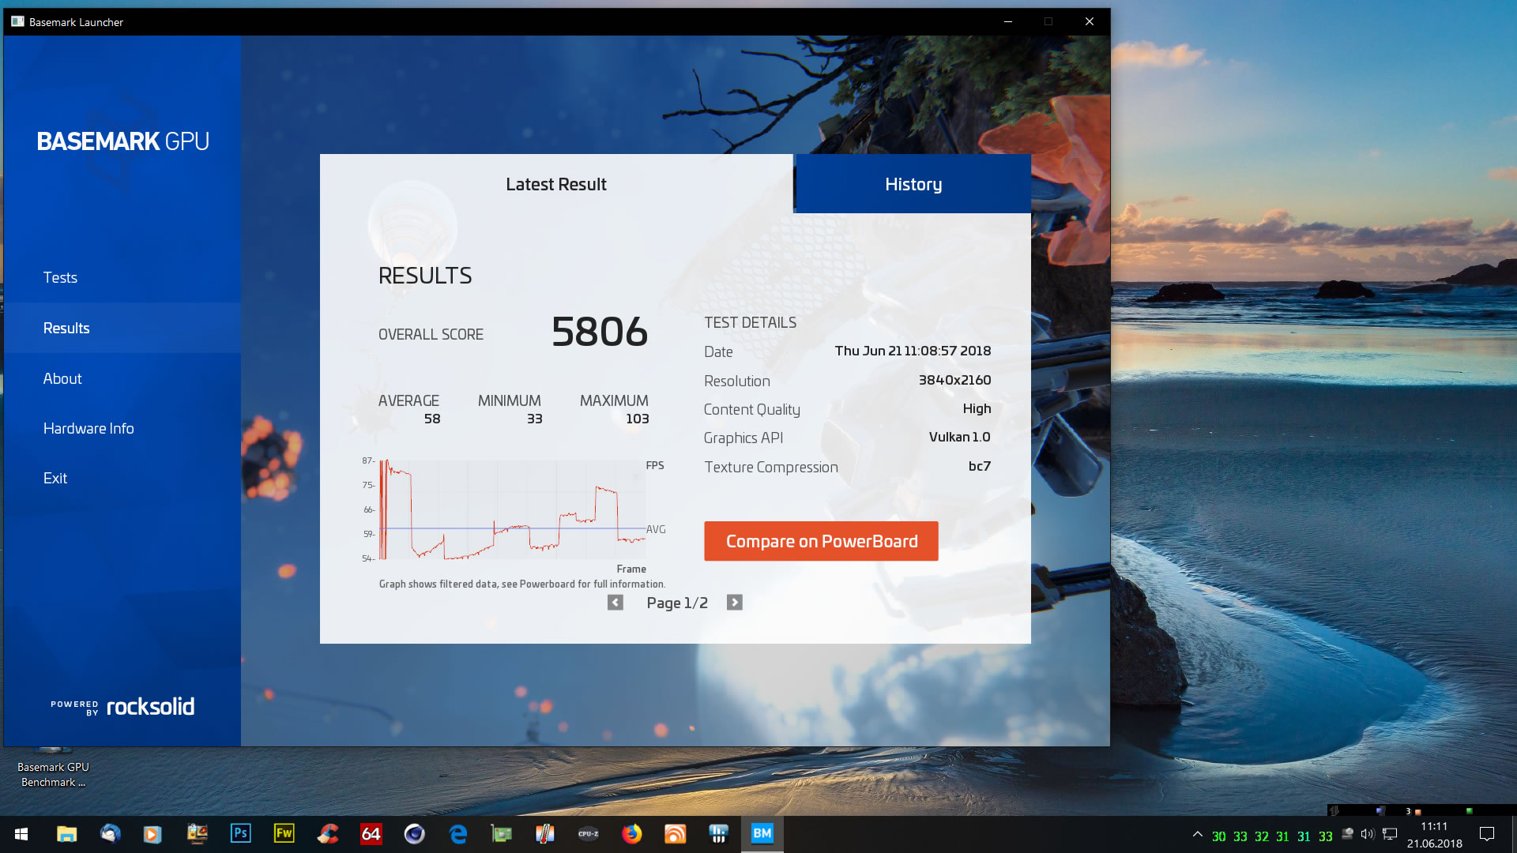
Task: Click Exit in the sidebar
Action: (55, 478)
